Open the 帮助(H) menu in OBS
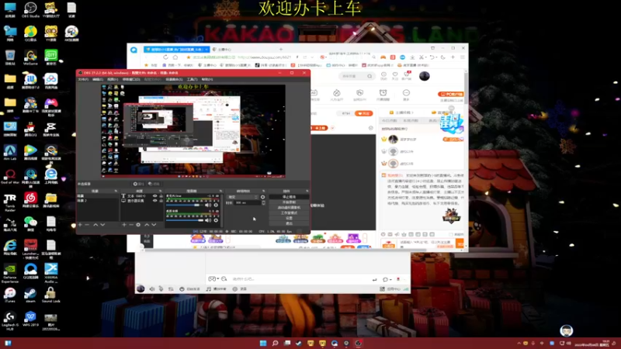The height and width of the screenshot is (349, 621). tap(207, 80)
